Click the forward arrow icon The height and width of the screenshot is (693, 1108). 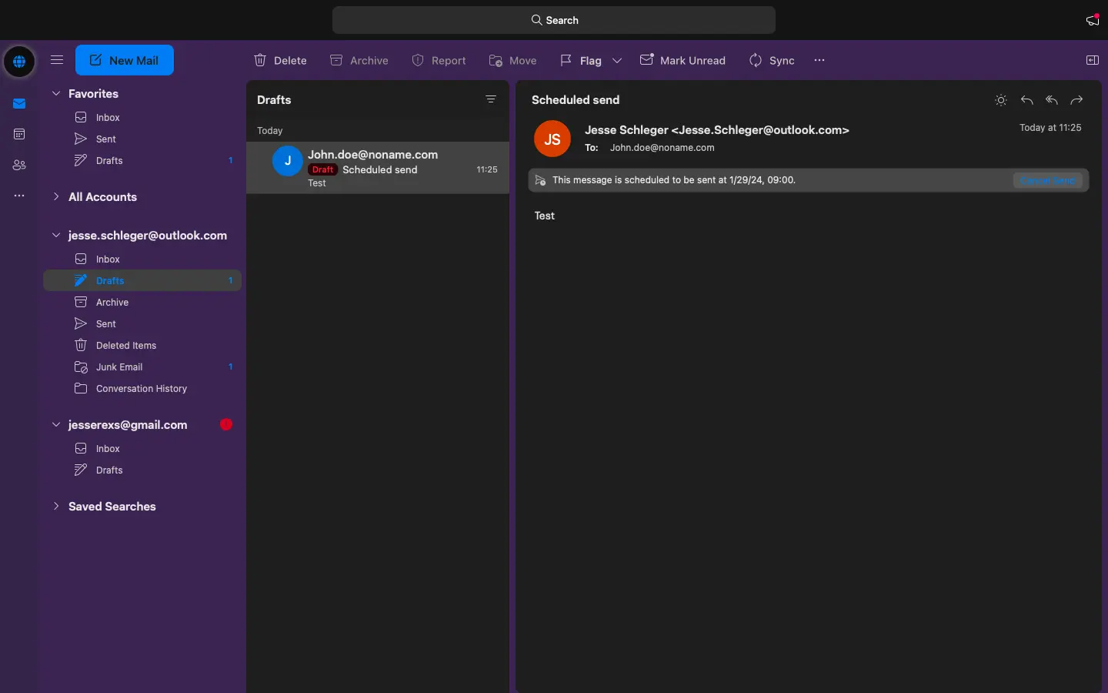pyautogui.click(x=1076, y=100)
